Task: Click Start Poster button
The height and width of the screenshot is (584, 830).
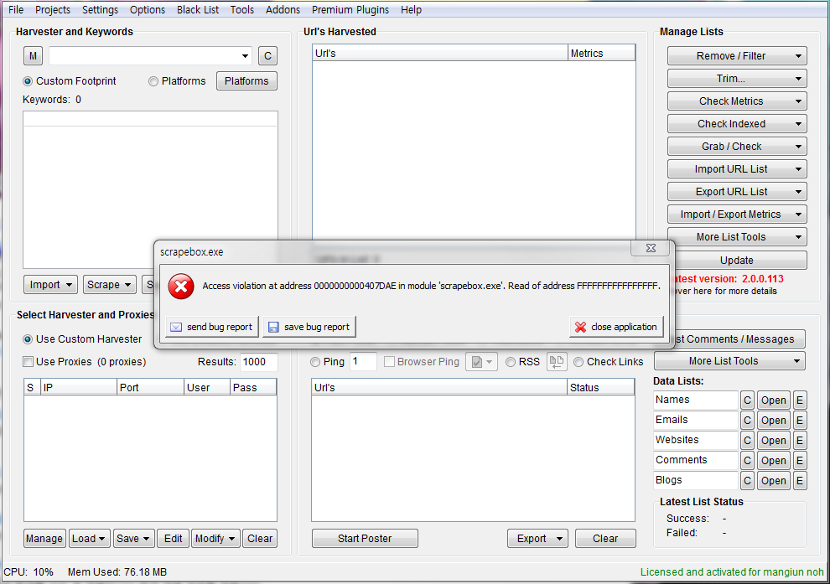Action: 365,539
